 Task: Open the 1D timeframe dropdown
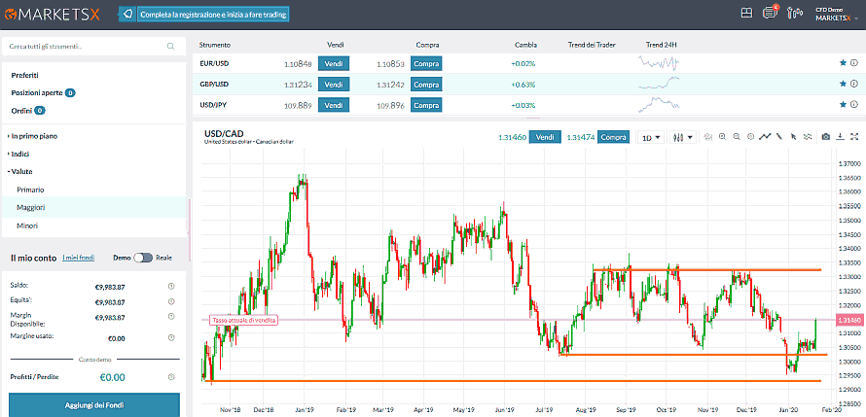pos(650,137)
